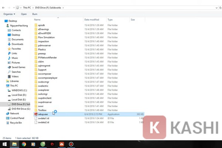Sort by the Date modified column header

coord(92,20)
